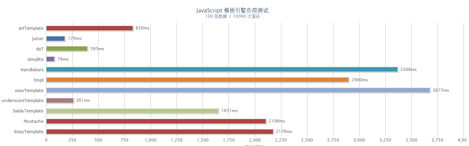The image size is (469, 146).
Task: Select the Mustache bar
Action: coord(156,121)
